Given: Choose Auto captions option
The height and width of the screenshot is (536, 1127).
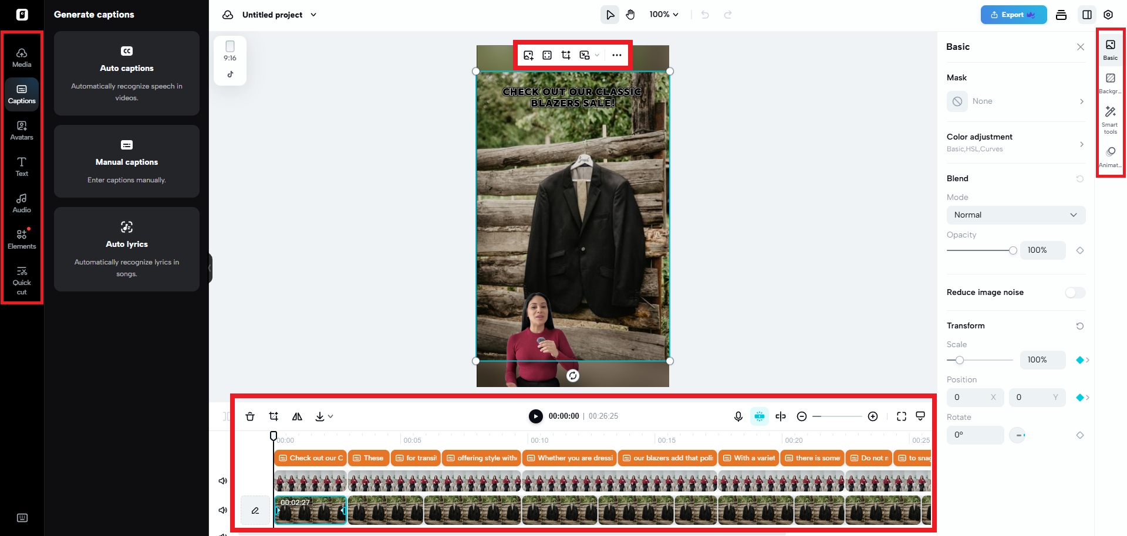Looking at the screenshot, I should click(127, 73).
